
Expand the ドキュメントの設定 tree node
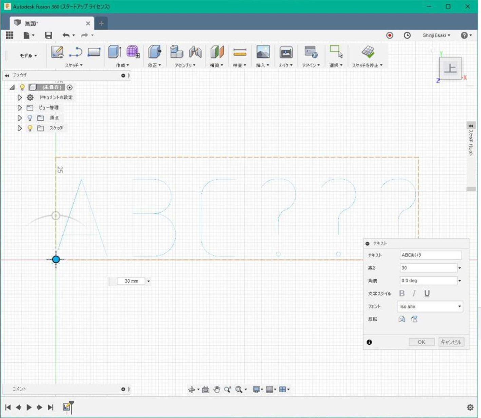click(20, 98)
